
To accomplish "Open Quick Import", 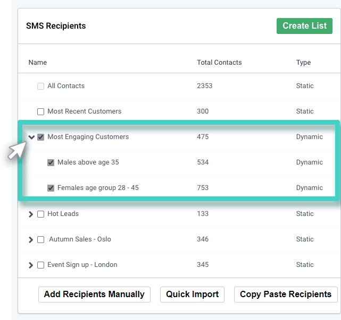I will click(192, 295).
